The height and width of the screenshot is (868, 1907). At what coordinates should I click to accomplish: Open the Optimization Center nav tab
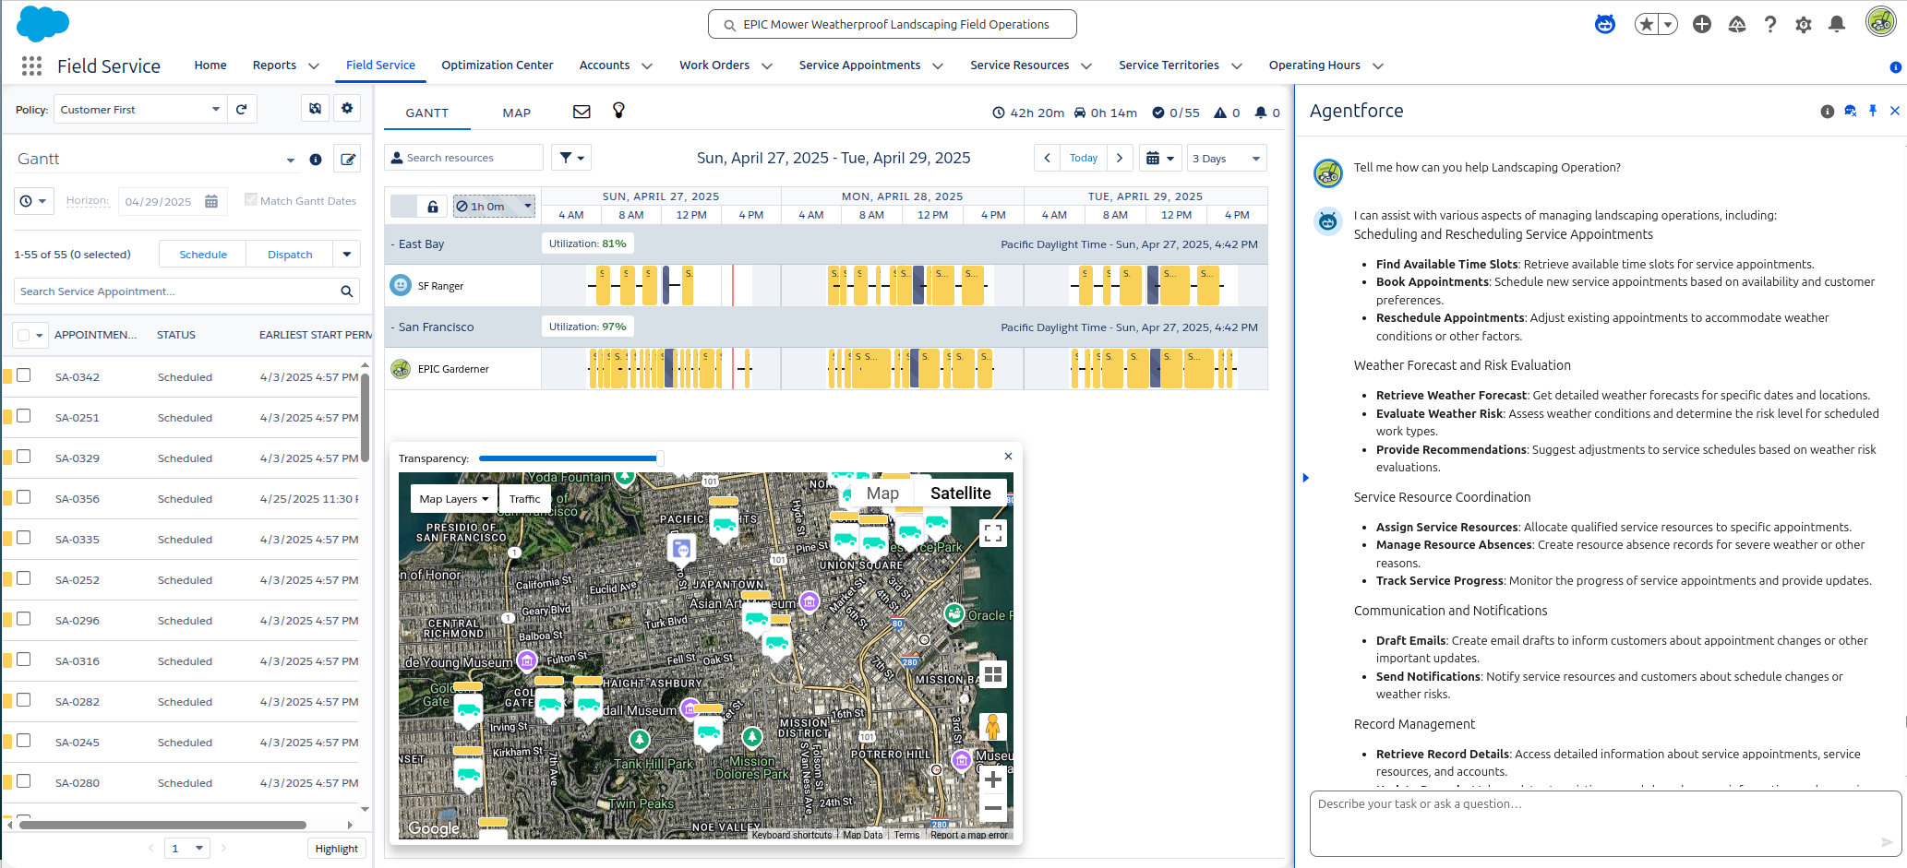[x=497, y=65]
